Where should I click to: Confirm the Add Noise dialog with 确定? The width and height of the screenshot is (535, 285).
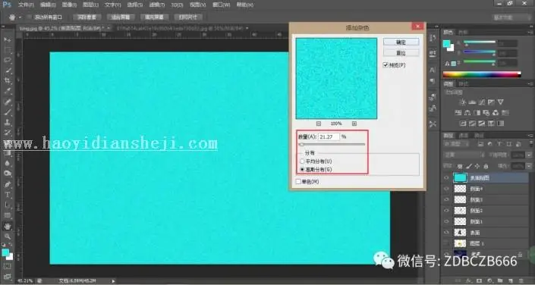click(401, 42)
